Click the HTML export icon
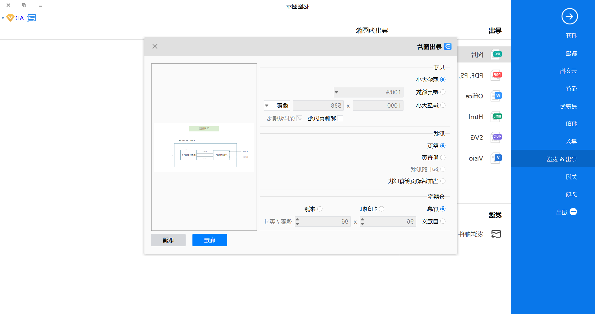This screenshot has height=314, width=595. click(x=496, y=117)
